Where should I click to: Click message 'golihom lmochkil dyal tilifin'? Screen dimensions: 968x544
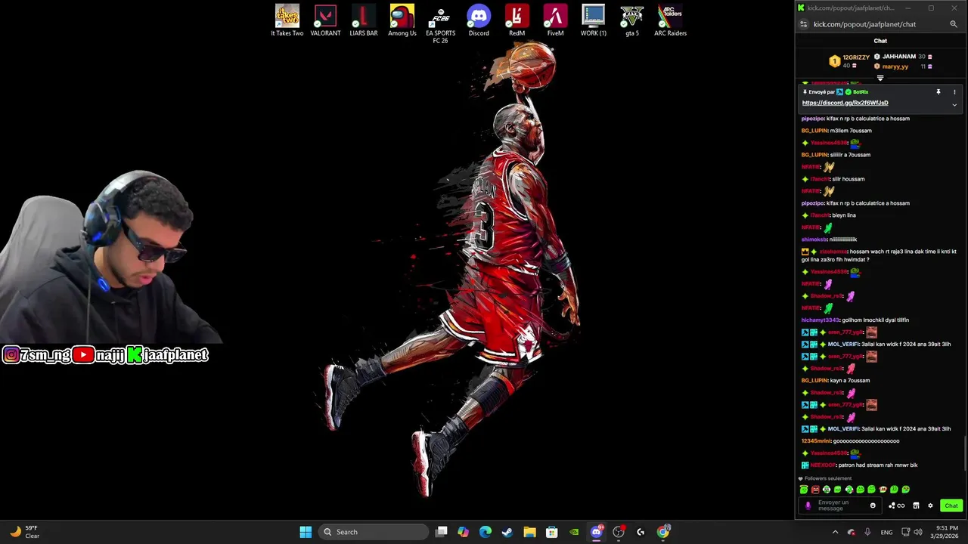(876, 320)
